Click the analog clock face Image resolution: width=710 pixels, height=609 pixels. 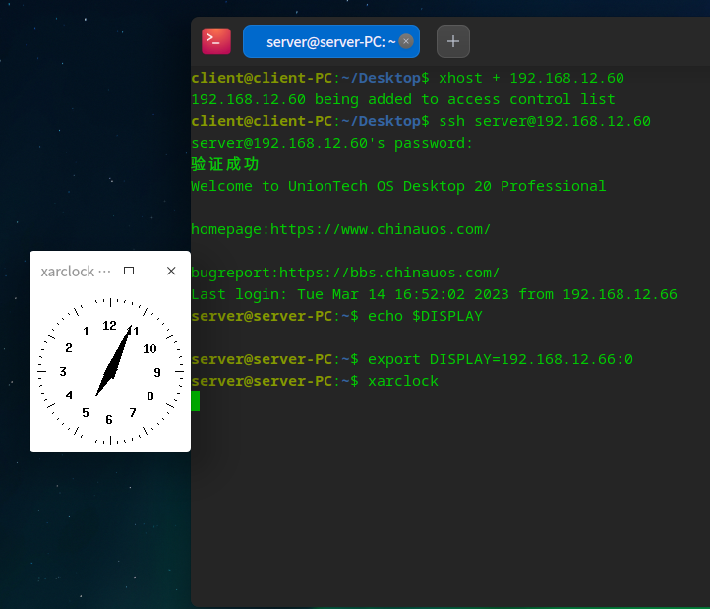click(110, 371)
